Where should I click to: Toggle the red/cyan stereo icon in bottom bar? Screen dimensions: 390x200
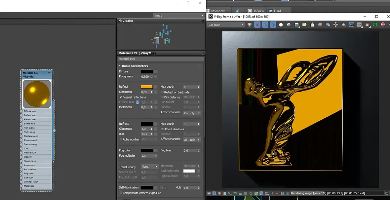(x=282, y=193)
